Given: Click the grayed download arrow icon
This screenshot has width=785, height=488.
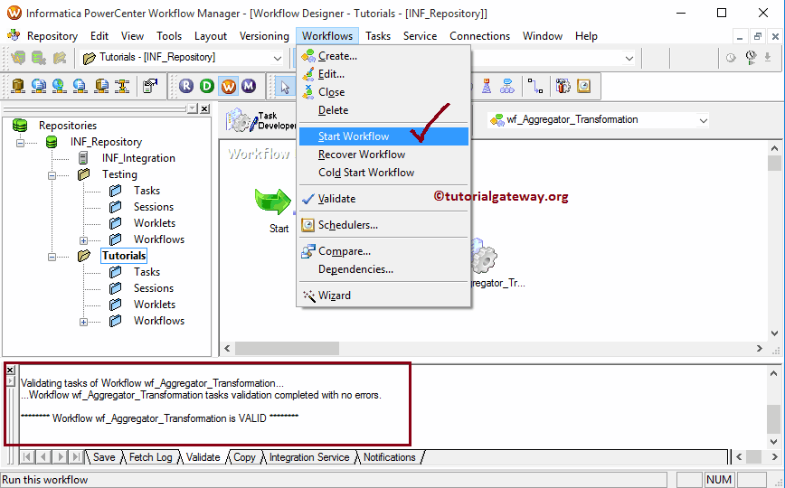Looking at the screenshot, I should 768,58.
